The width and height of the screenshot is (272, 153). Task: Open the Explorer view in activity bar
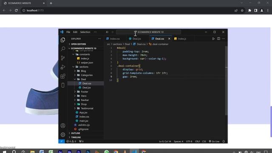pyautogui.click(x=63, y=40)
